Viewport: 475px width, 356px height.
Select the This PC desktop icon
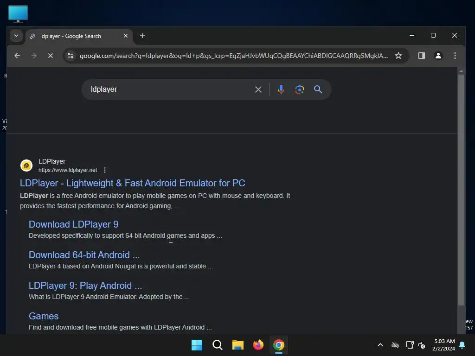point(18,14)
